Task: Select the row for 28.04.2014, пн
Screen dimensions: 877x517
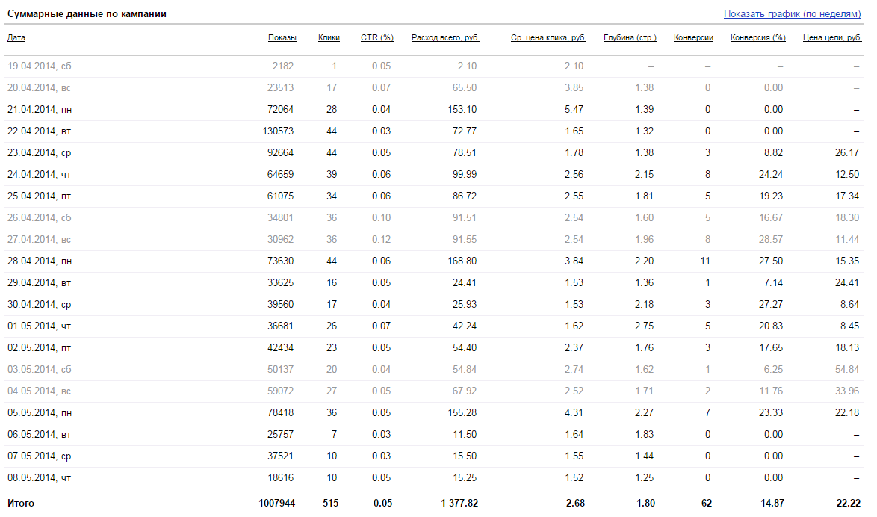Action: 39,261
